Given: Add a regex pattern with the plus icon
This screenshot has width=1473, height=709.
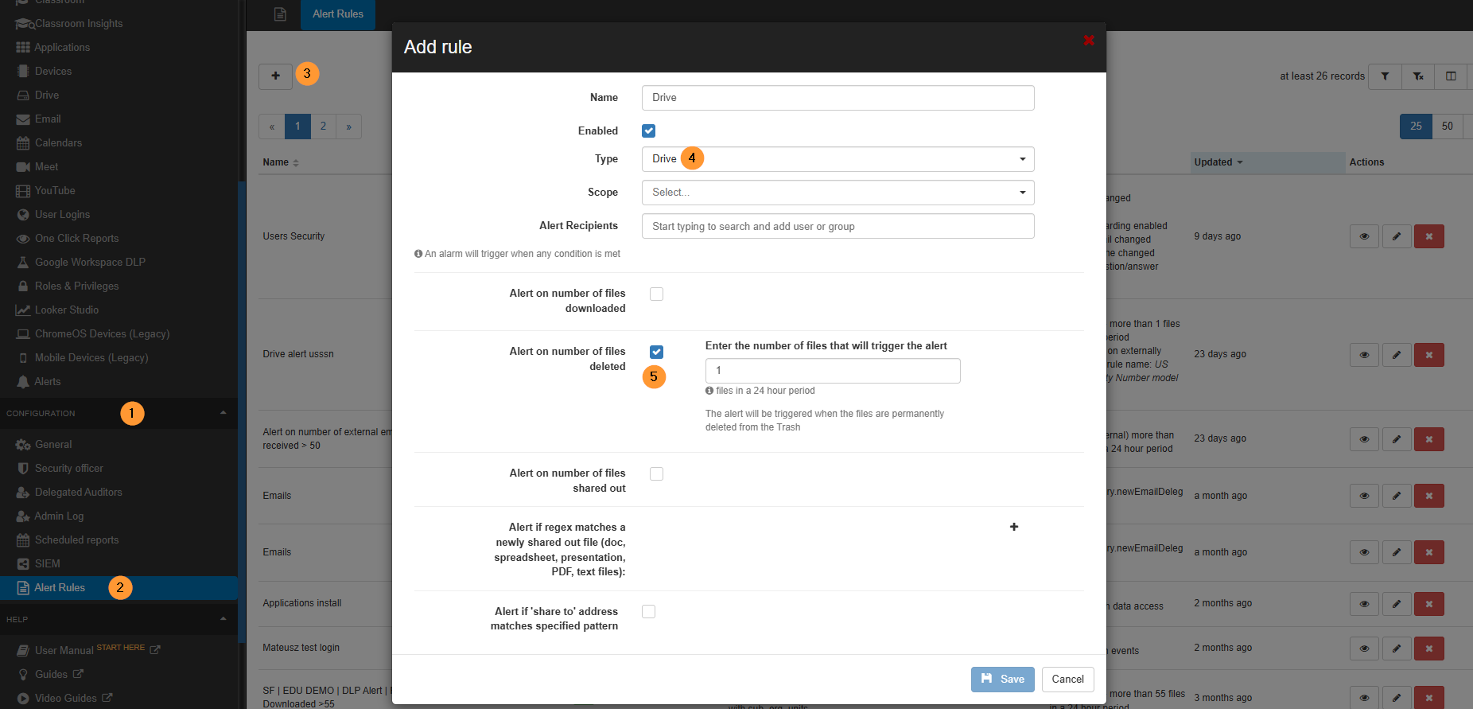Looking at the screenshot, I should tap(1014, 527).
